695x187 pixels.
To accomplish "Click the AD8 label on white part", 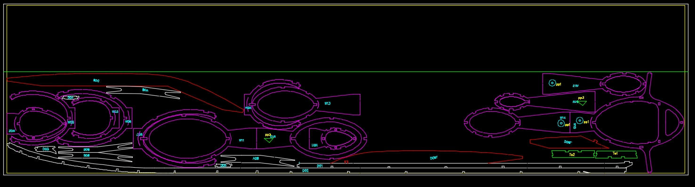I will click(256, 158).
